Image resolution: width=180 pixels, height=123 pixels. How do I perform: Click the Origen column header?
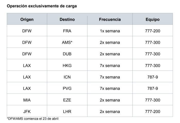pyautogui.click(x=27, y=19)
